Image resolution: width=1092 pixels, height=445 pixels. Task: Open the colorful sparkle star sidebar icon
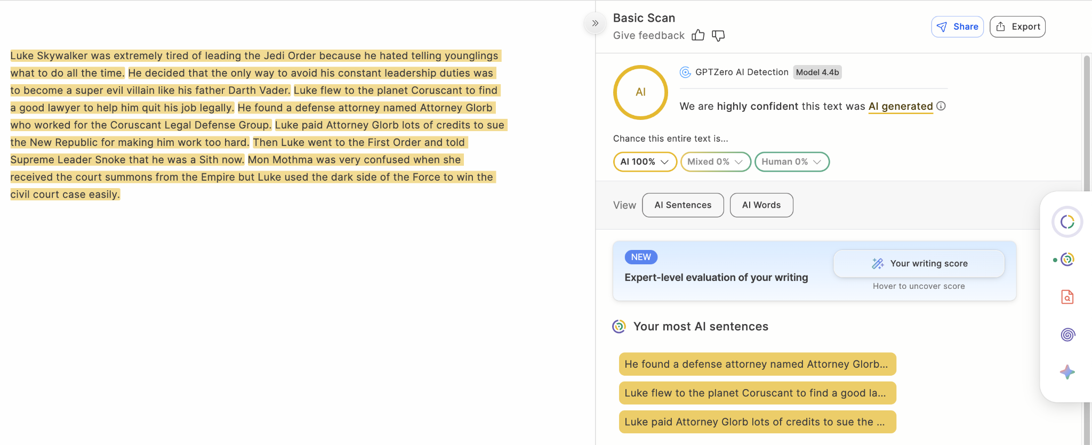click(1067, 372)
